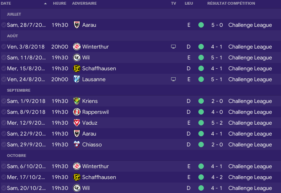281x193 pixels.
Task: Open the 5 - 2 result against Vaduz
Action: pos(217,123)
